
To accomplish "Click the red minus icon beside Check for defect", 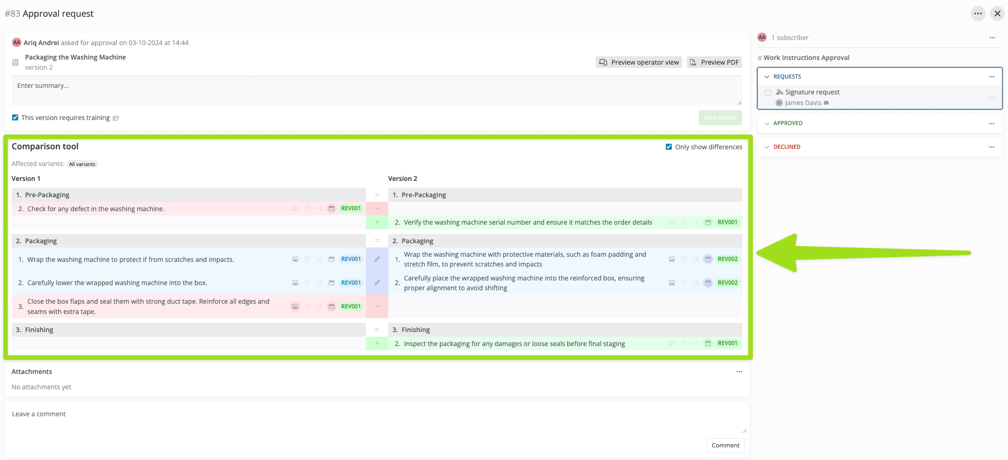I will tap(377, 208).
